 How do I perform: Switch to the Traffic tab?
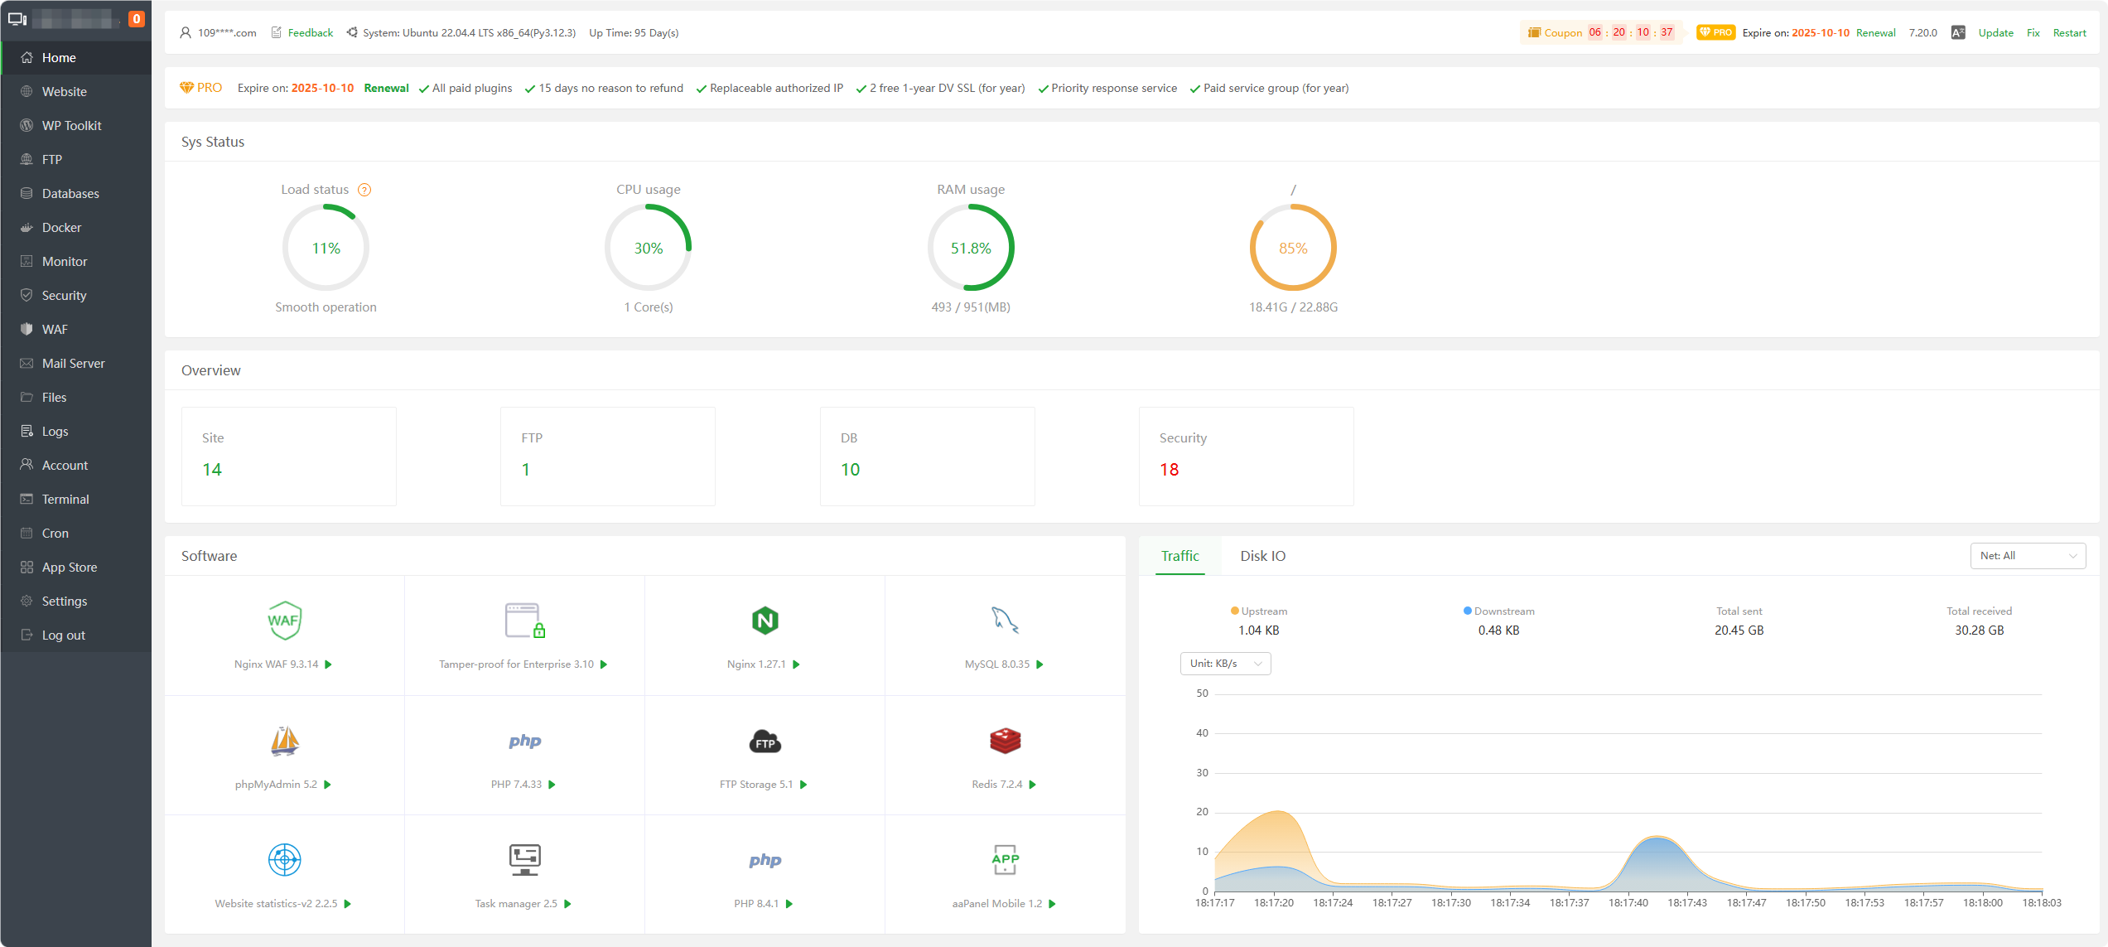click(x=1179, y=556)
